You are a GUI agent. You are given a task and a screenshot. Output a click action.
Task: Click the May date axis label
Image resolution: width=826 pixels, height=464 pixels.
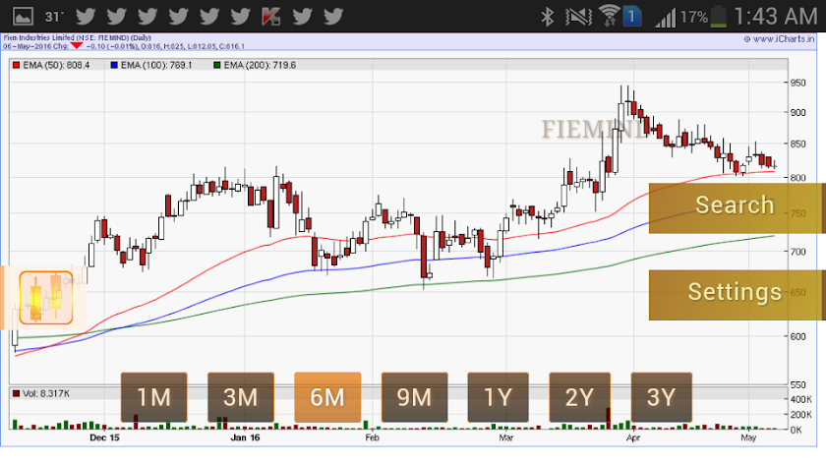(x=748, y=437)
